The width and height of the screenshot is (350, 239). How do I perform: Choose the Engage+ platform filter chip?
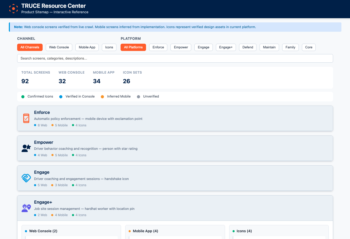(226, 47)
